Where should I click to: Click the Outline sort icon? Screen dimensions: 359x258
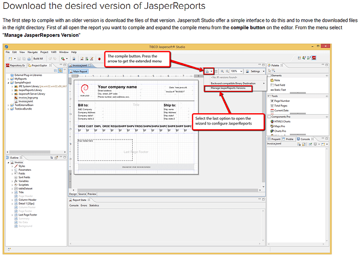[x=52, y=158]
